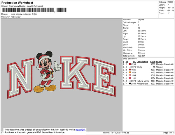Click the 'Up:' label

click(124, 36)
